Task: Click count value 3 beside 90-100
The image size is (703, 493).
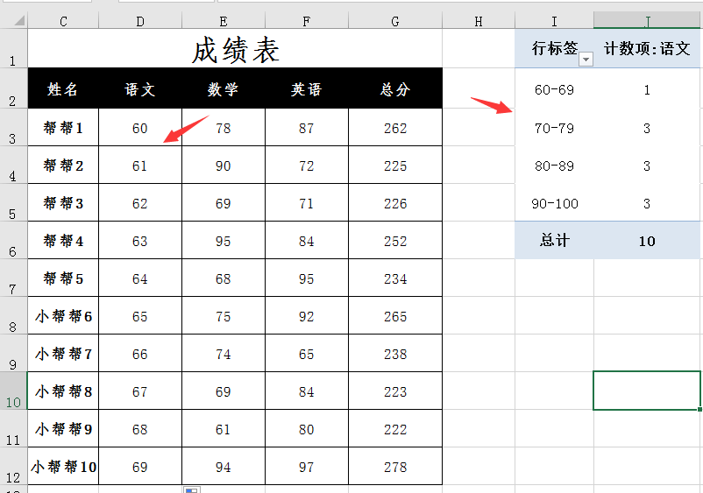Action: pyautogui.click(x=647, y=203)
